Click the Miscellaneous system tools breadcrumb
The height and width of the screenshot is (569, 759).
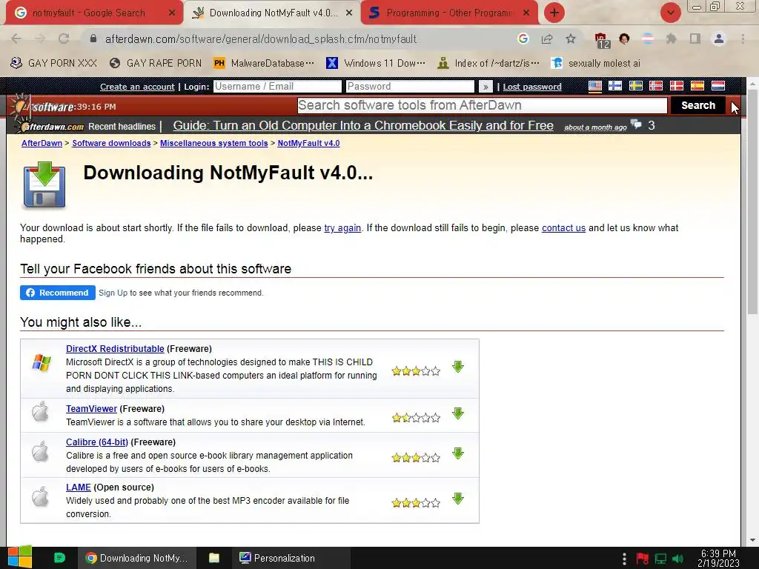point(214,143)
